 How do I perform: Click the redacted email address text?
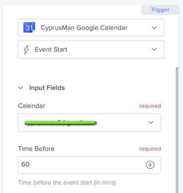[x=61, y=123]
